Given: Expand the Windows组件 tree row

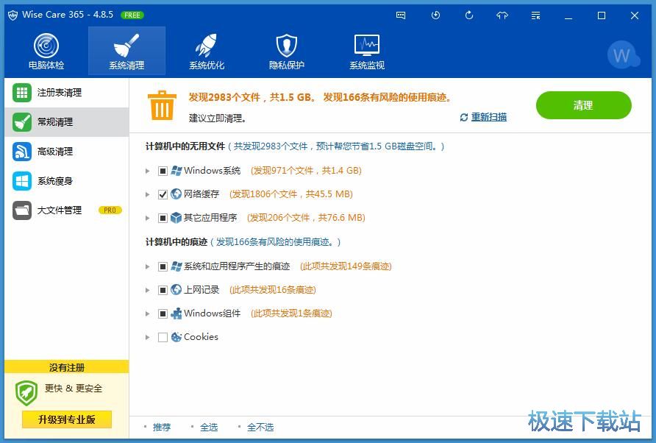Looking at the screenshot, I should coord(147,313).
